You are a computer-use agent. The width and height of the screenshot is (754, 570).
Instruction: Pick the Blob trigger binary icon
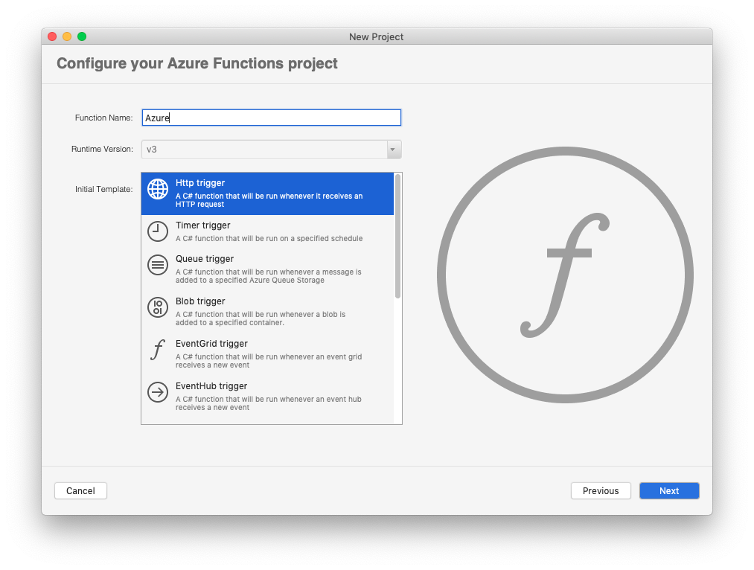coord(158,307)
